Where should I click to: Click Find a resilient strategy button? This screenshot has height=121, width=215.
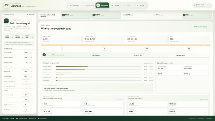click(x=201, y=27)
